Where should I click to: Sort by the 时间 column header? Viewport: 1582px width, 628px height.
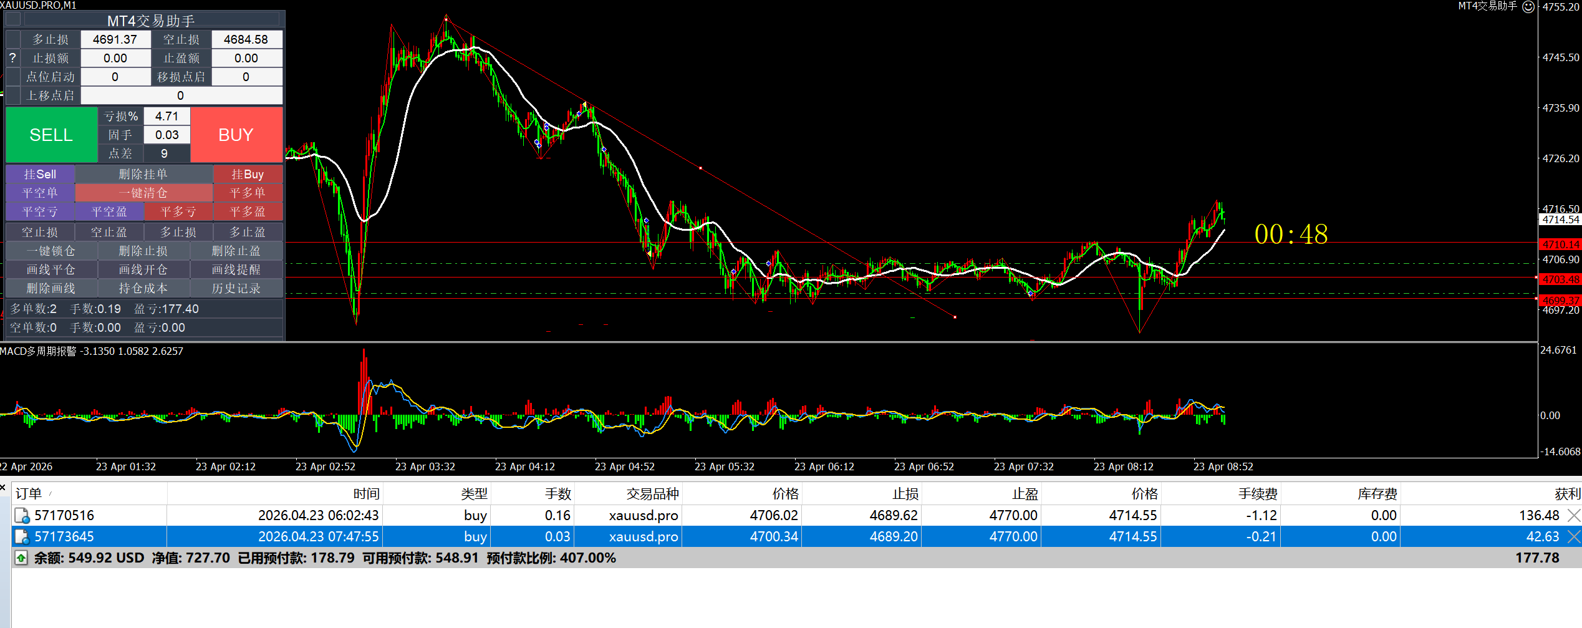[x=275, y=494]
